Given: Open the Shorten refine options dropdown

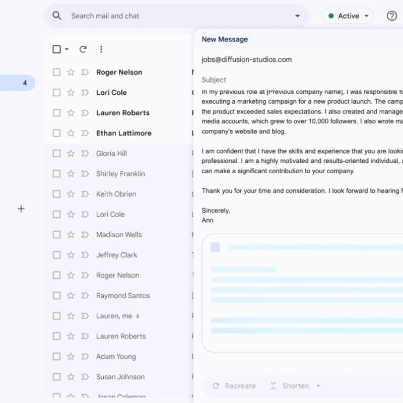Looking at the screenshot, I should pos(318,386).
